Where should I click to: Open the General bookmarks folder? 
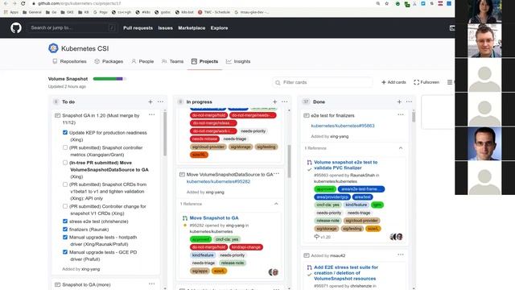[32, 12]
